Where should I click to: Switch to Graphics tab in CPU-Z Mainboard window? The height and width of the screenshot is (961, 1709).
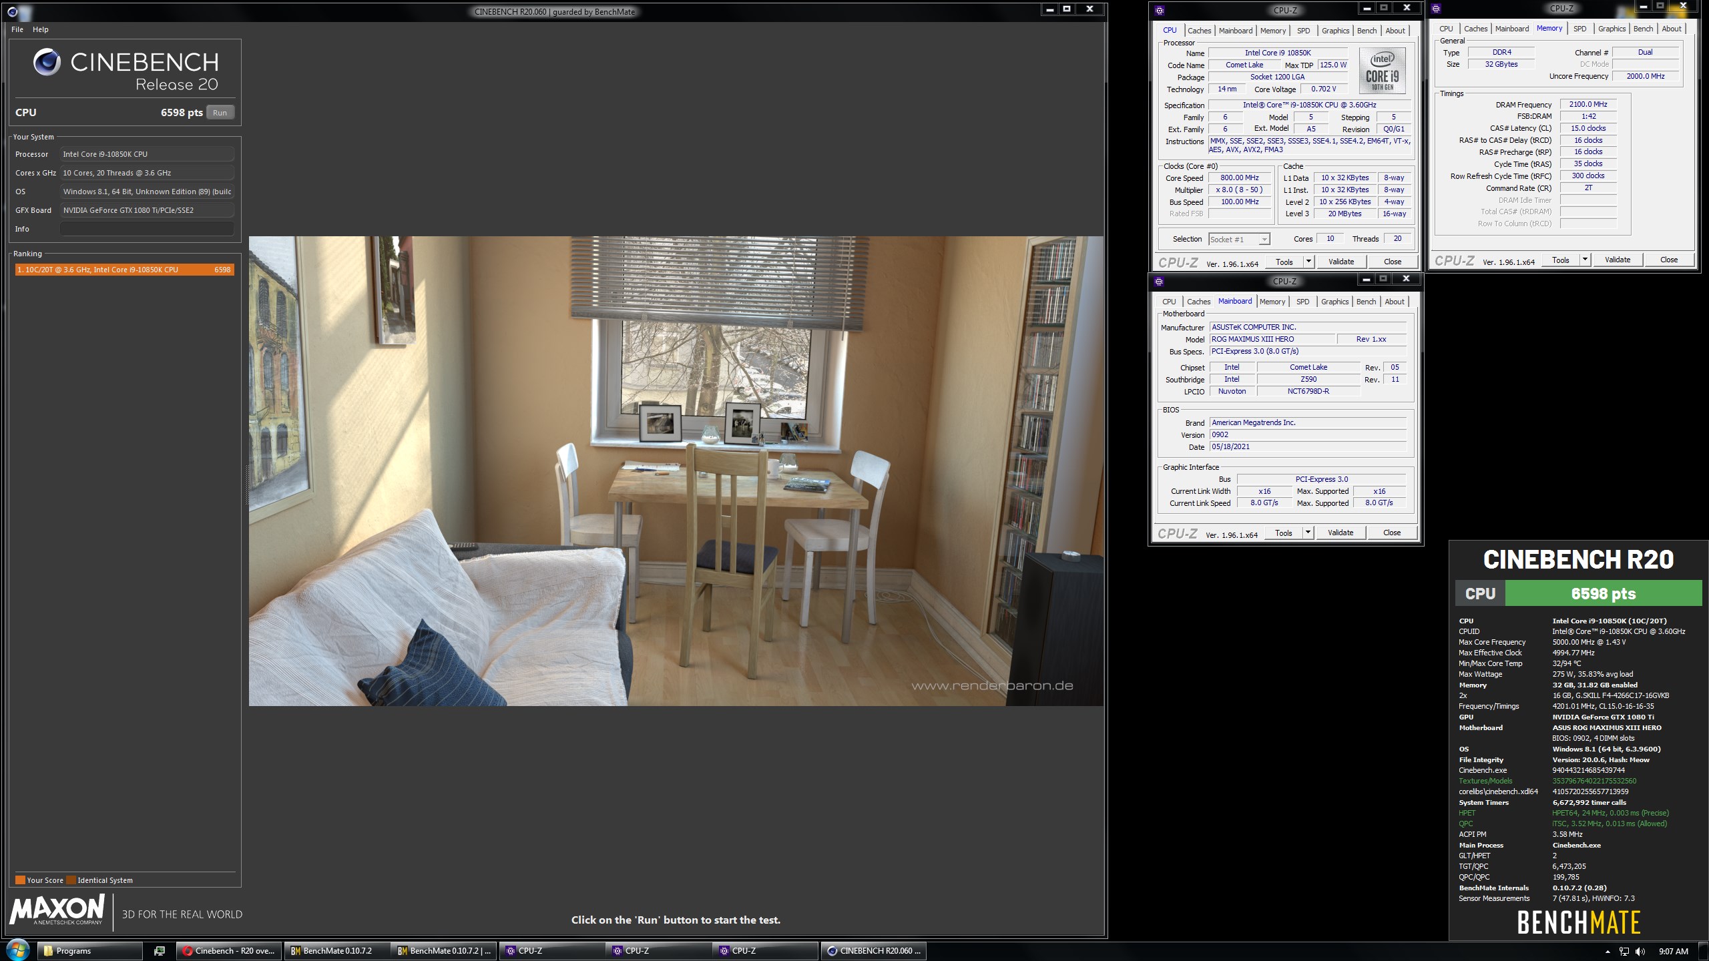click(1334, 302)
